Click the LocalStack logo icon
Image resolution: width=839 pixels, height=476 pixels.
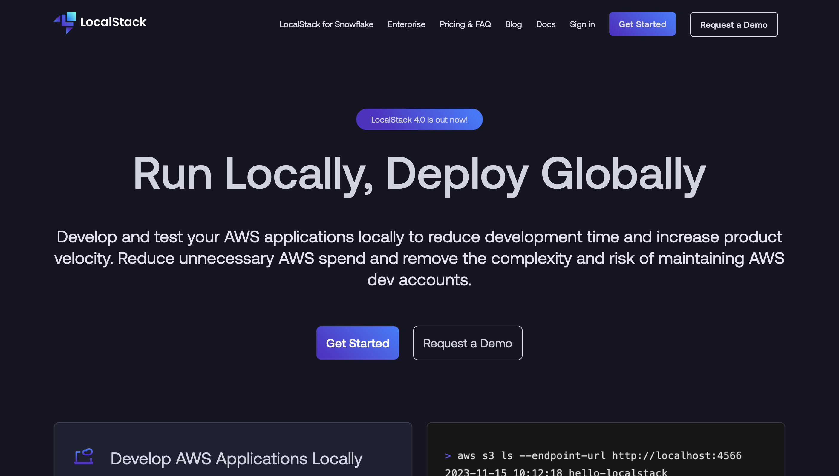(65, 23)
